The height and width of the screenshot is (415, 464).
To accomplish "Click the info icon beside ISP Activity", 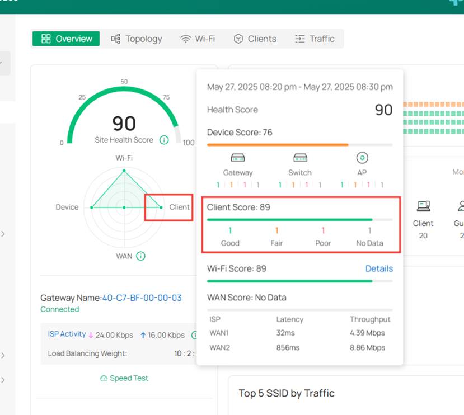I will click(x=194, y=335).
